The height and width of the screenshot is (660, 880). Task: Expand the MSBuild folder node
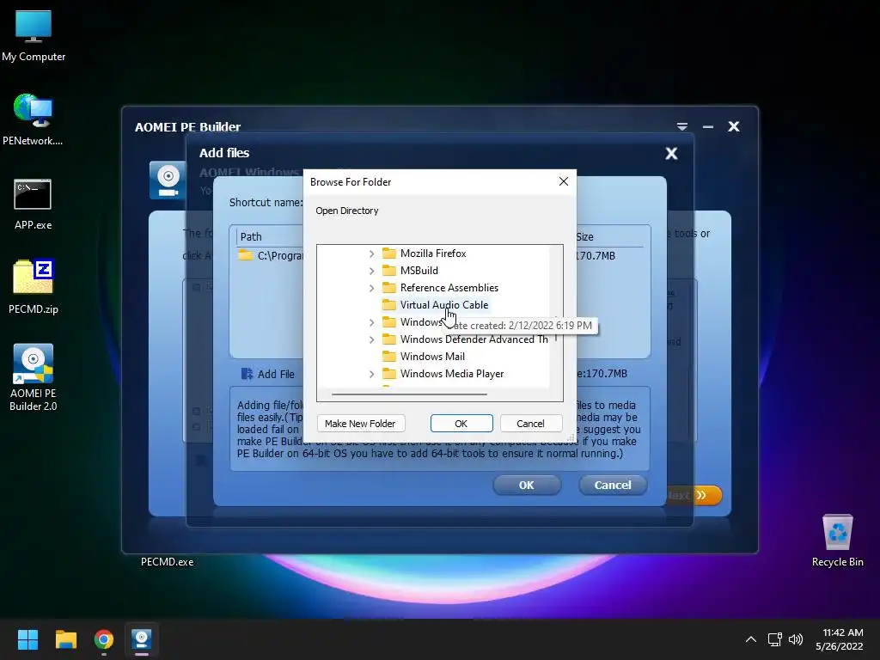pos(371,271)
